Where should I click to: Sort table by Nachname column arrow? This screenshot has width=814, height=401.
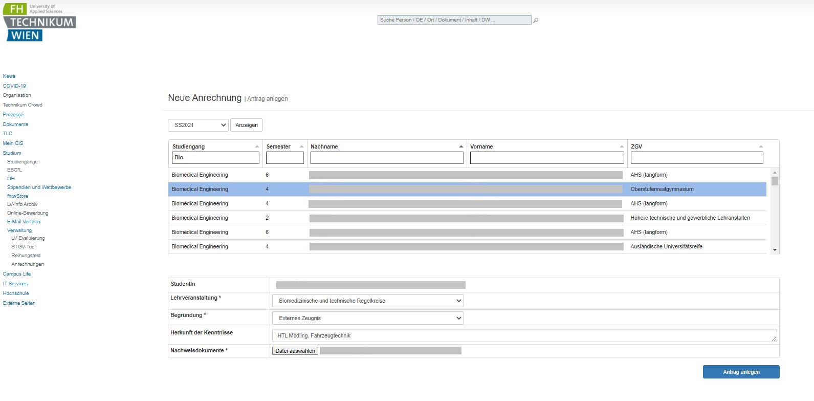pyautogui.click(x=460, y=147)
